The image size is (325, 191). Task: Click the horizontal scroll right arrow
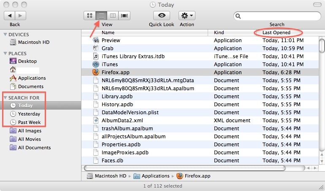pyautogui.click(x=315, y=168)
